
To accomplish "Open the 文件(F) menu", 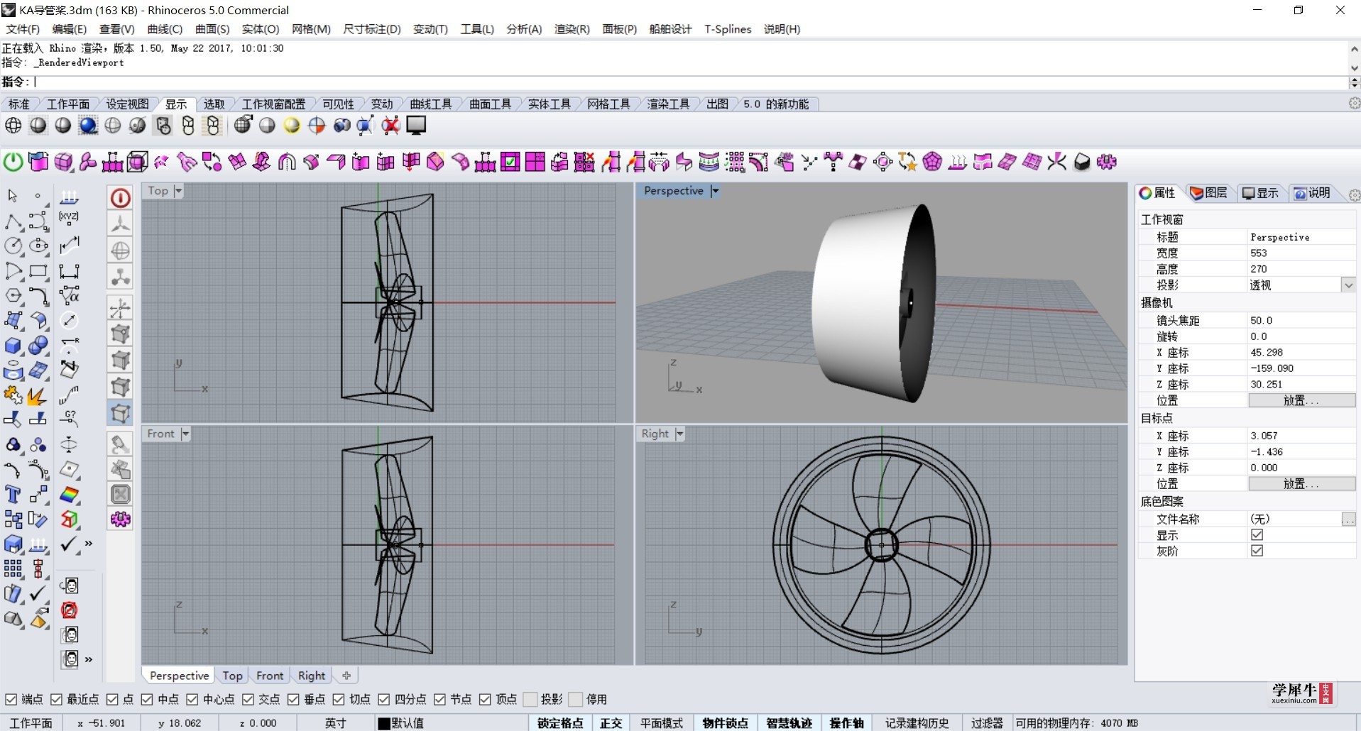I will (x=23, y=29).
